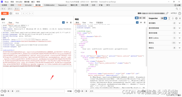The image size is (182, 97).
Task: Open the Intruder menu in menu bar
Action: tap(19, 2)
